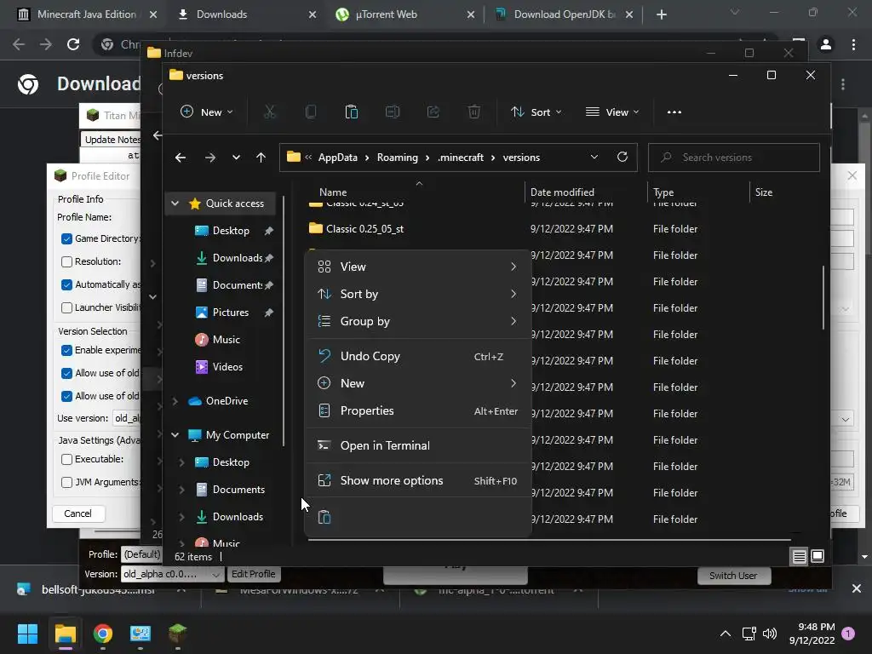Screen dimensions: 872x654
Task: Click the Copy icon in versions toolbar
Action: click(311, 112)
